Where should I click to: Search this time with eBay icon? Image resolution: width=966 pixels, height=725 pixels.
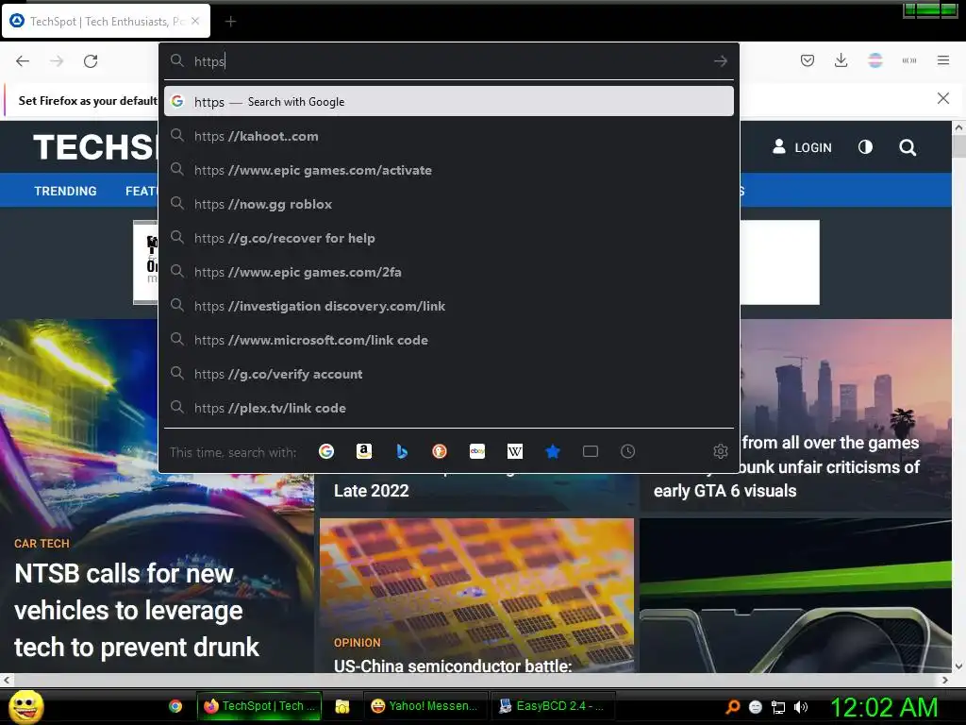point(477,451)
